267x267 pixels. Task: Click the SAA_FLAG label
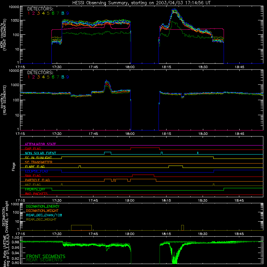(x=33, y=176)
